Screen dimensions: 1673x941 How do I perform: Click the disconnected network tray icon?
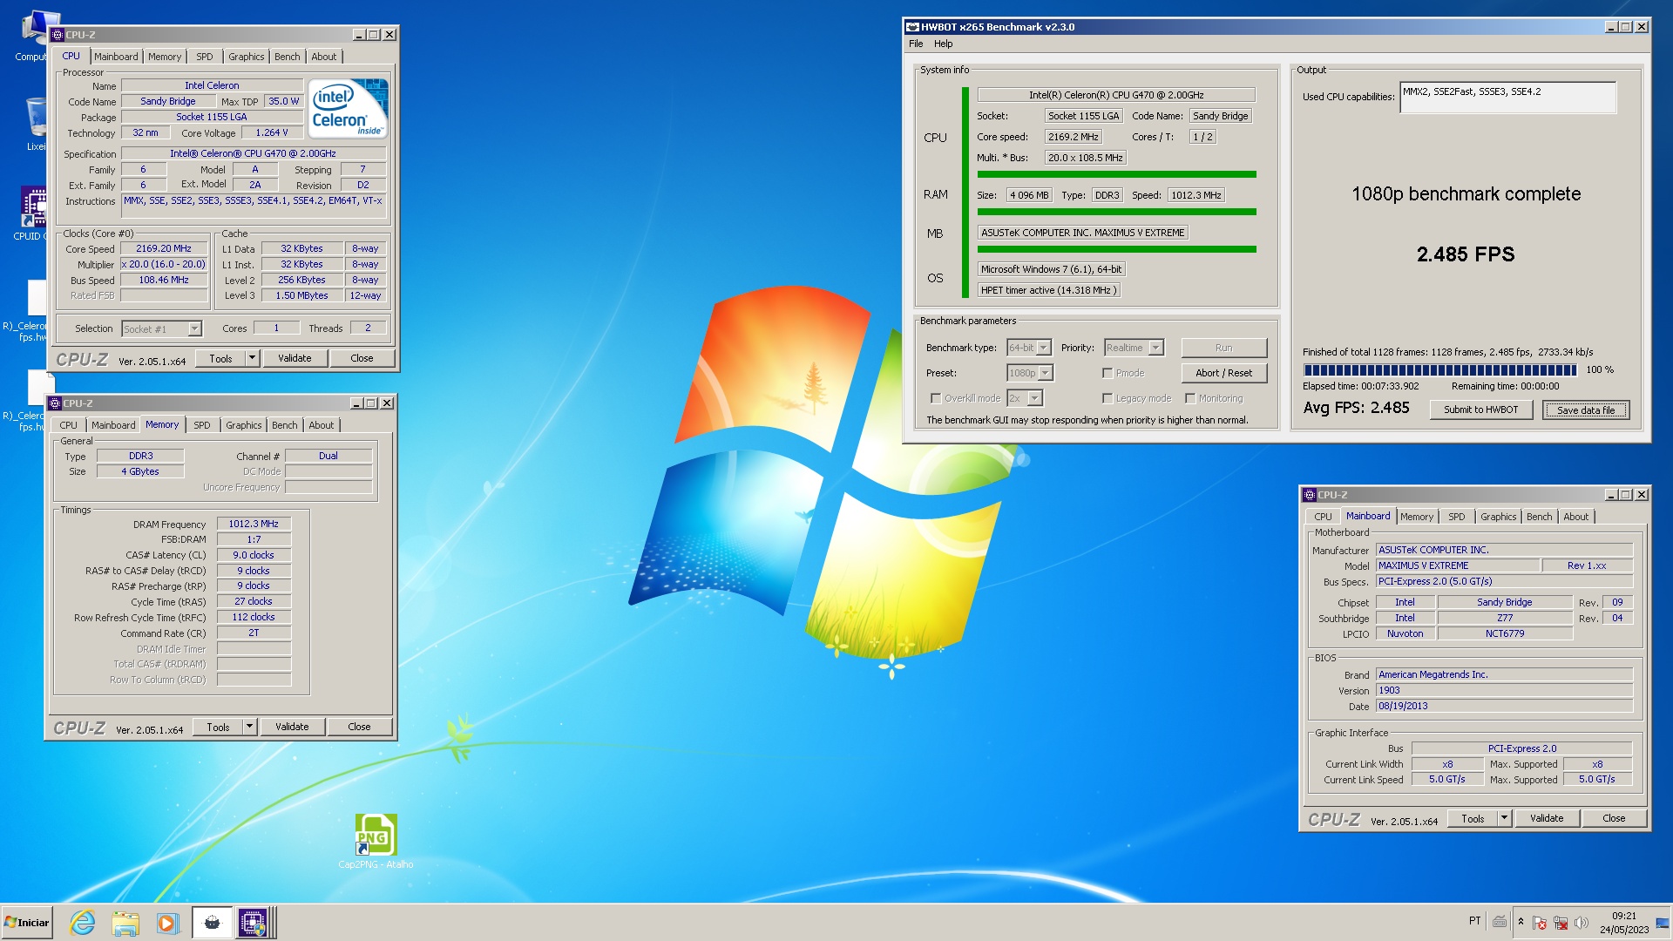tap(1561, 923)
